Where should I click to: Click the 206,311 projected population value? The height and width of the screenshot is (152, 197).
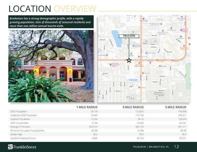pos(182,115)
